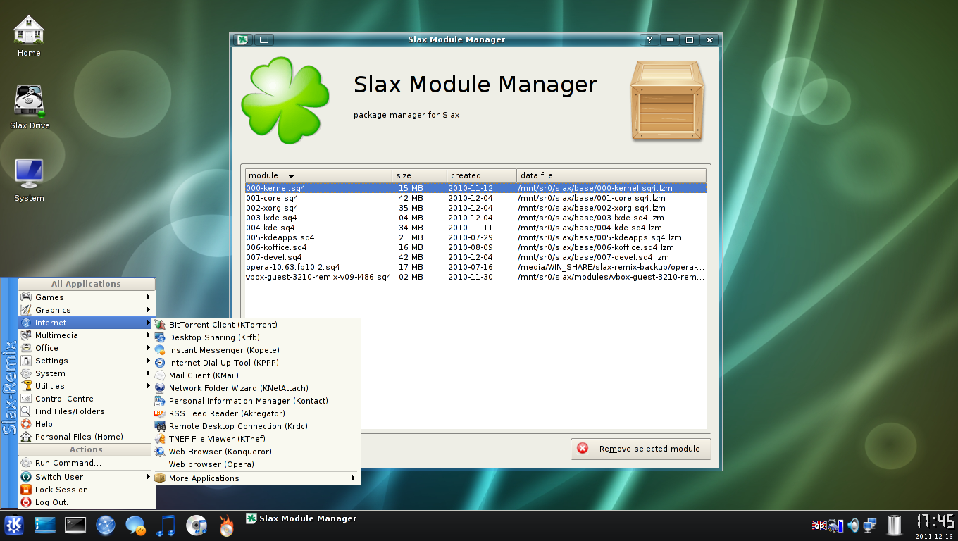Select vbox-guest-3210-remix-v09-i486.sq4 module
This screenshot has width=958, height=541.
[x=475, y=277]
